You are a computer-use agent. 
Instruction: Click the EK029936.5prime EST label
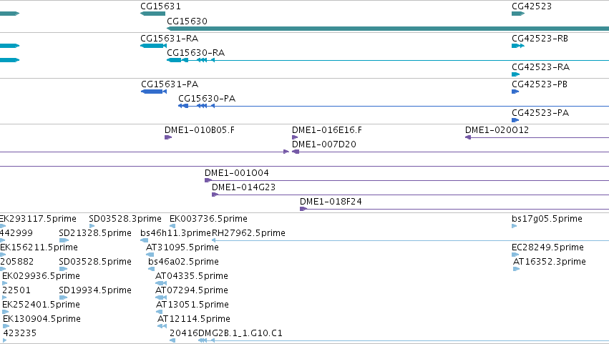[x=42, y=277]
